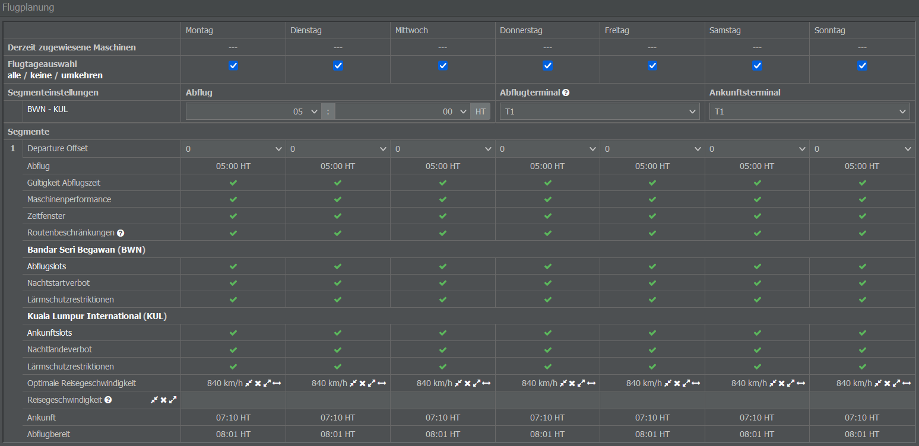Click Reisegeschwindigkeit input field for Donnerstag

click(x=547, y=400)
